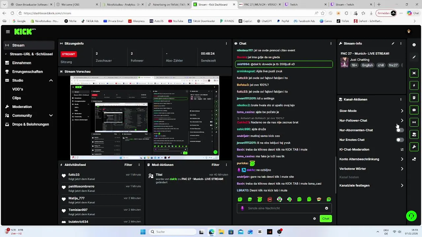Collapse the Studio section in sidebar

(51, 80)
